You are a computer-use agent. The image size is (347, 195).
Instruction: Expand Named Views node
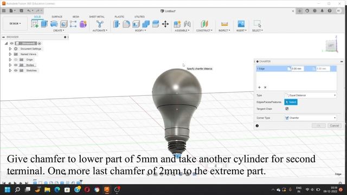coord(10,54)
